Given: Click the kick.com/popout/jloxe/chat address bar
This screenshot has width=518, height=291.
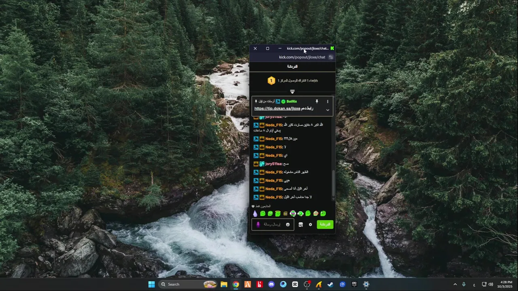Looking at the screenshot, I should pos(302,57).
